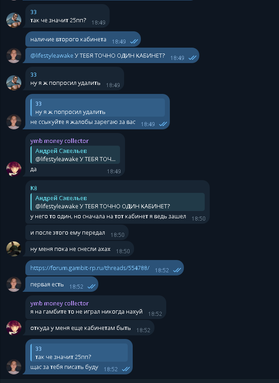Click the double-check icon on the forum link message
Viewport: 279px width, 383px height.
click(x=177, y=270)
